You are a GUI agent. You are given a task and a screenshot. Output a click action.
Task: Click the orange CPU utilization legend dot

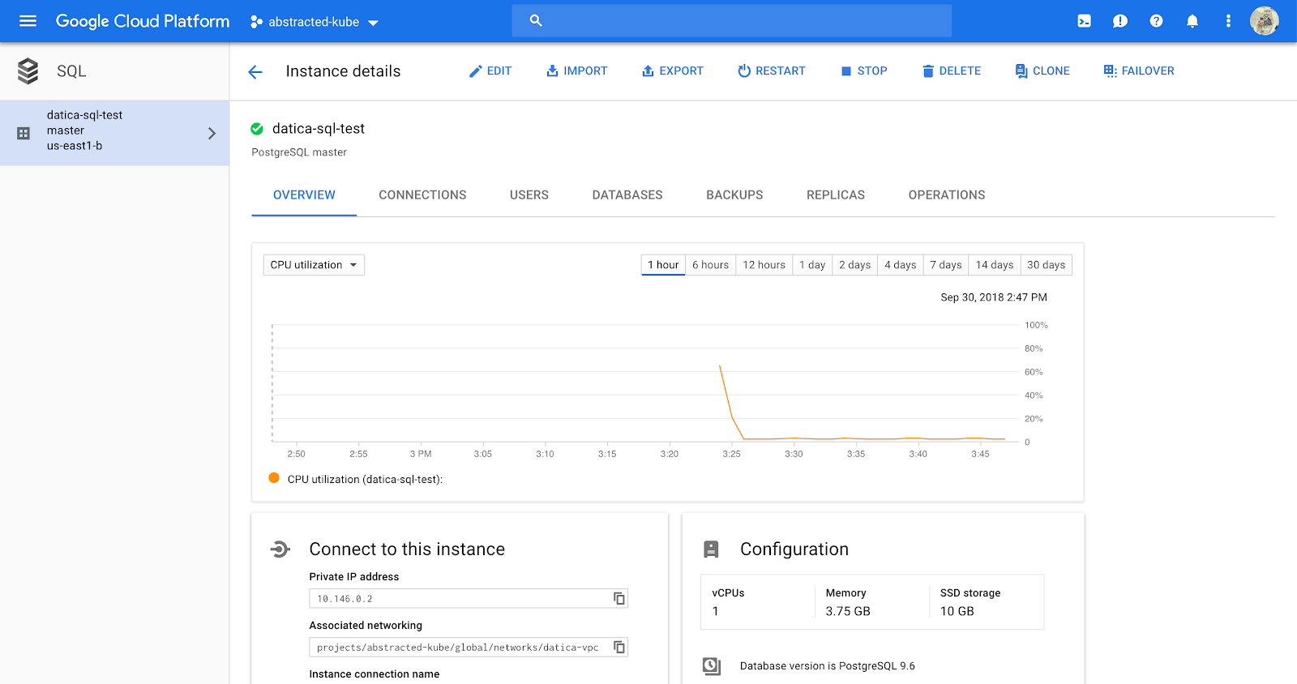(x=274, y=478)
